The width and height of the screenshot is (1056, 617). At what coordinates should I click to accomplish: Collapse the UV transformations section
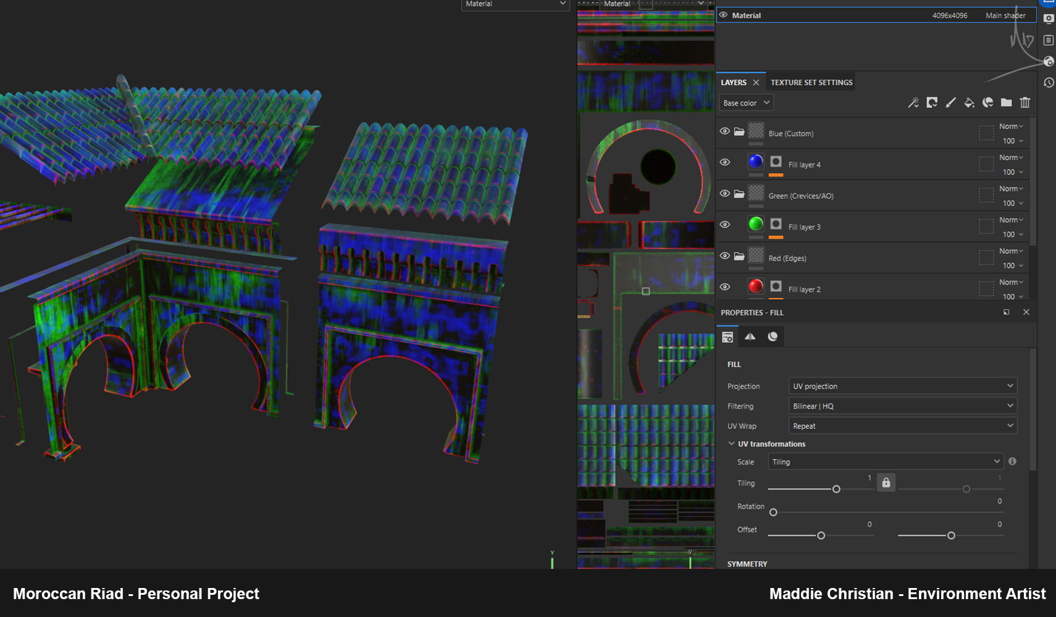click(731, 444)
